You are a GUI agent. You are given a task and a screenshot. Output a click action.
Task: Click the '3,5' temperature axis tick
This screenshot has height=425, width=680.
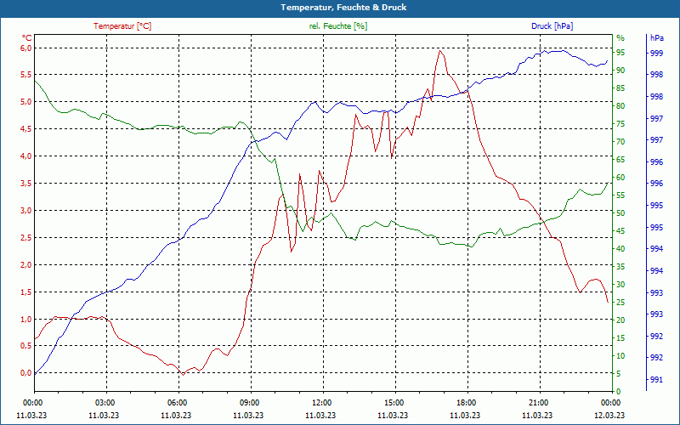pyautogui.click(x=26, y=184)
